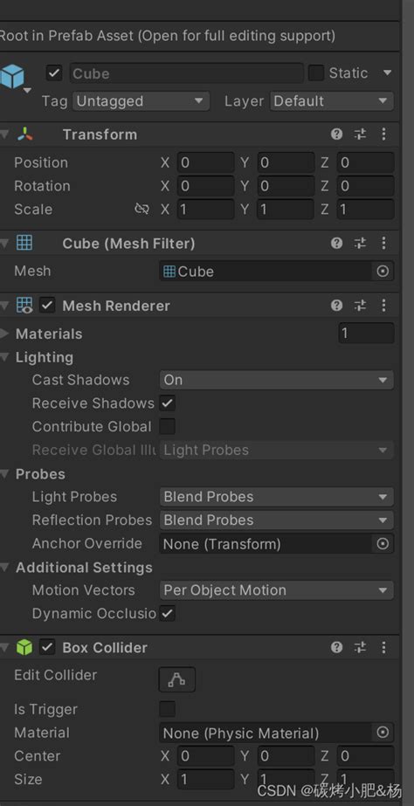Click the Position X value field

point(206,162)
